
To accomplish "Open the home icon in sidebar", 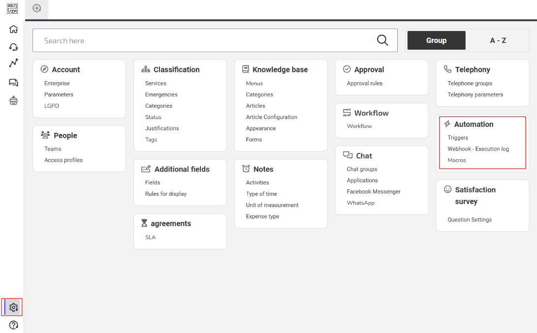I will click(x=13, y=29).
